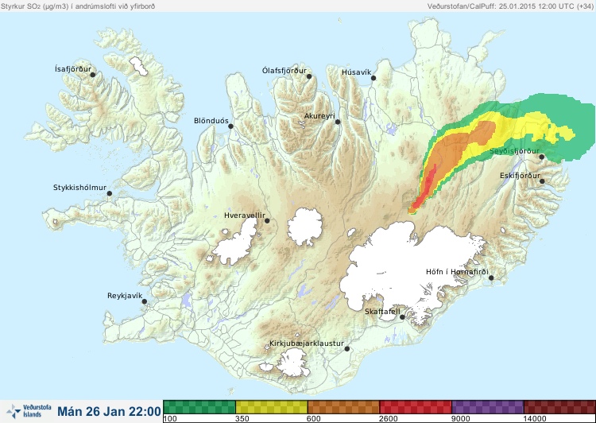Click the Hveravellir location dot
Viewport: 596px width, 423px height.
click(x=267, y=220)
